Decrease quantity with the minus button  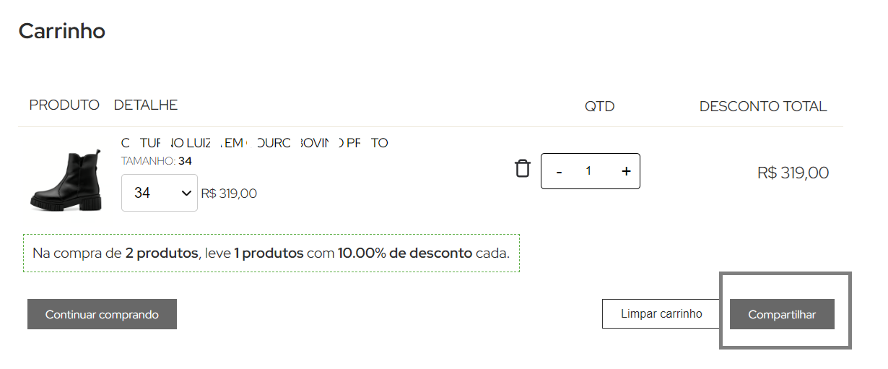[559, 171]
